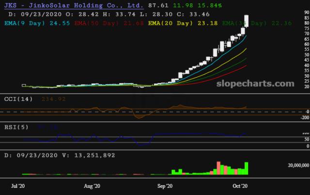
Task: Click the slopecharts.com watermark
Action: pyautogui.click(x=264, y=83)
